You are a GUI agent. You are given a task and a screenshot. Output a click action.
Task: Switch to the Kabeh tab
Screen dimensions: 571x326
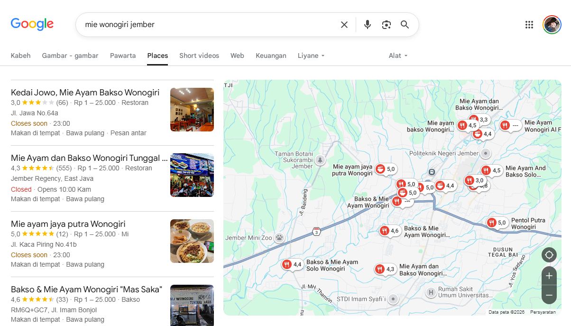(x=20, y=56)
